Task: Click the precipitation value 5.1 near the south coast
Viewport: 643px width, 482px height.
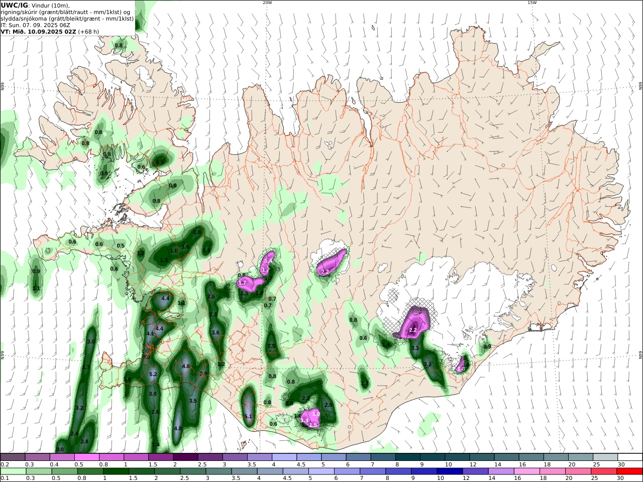Action: tap(248, 417)
